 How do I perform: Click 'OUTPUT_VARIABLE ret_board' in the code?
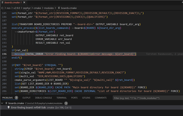click(x=54, y=36)
